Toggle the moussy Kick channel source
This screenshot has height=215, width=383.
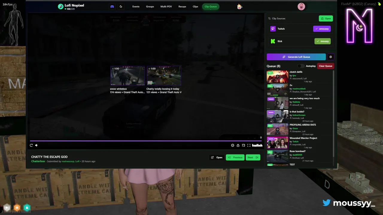click(323, 41)
